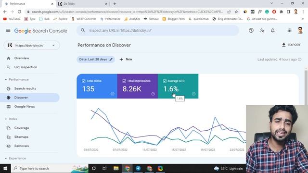This screenshot has height=173, width=308.
Task: Open the notifications bell
Action: [273, 30]
